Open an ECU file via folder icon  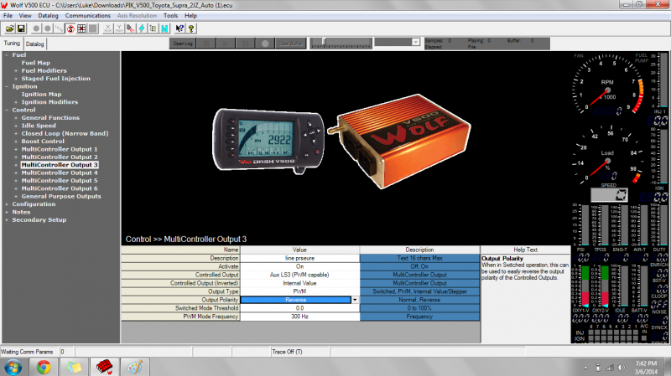pyautogui.click(x=10, y=28)
